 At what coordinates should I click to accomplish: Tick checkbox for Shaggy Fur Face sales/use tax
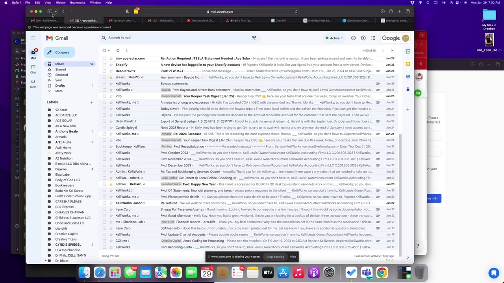click(104, 209)
